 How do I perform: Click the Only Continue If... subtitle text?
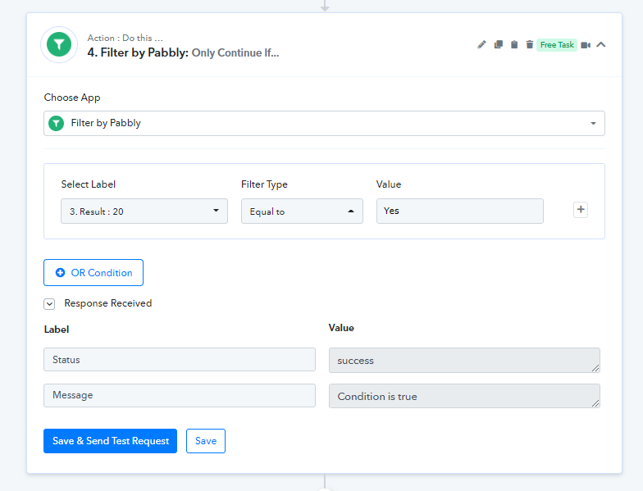click(x=235, y=52)
